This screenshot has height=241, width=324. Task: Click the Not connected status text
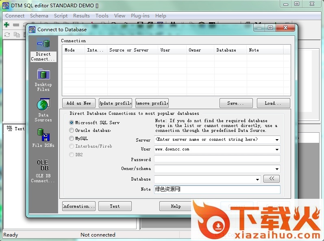98,235
